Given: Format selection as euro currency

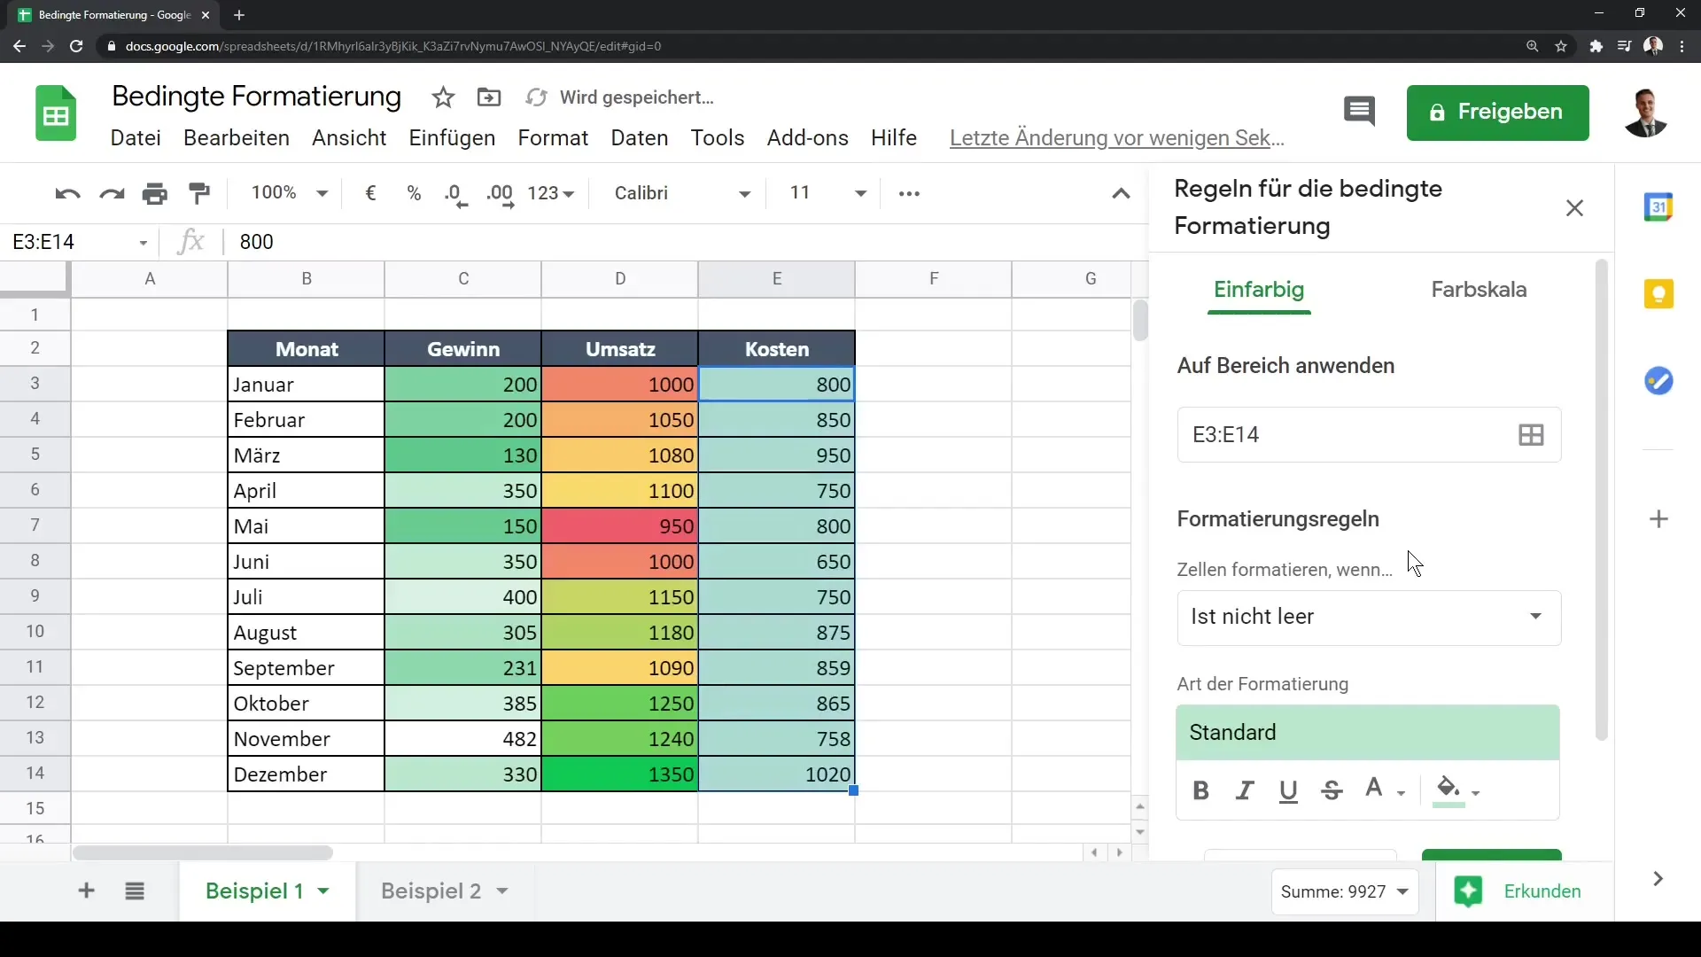Looking at the screenshot, I should 371,193.
